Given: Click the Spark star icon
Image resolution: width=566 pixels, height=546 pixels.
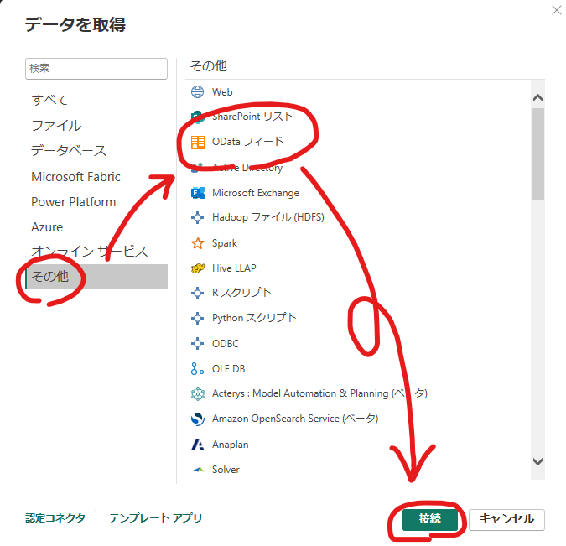Looking at the screenshot, I should point(197,243).
